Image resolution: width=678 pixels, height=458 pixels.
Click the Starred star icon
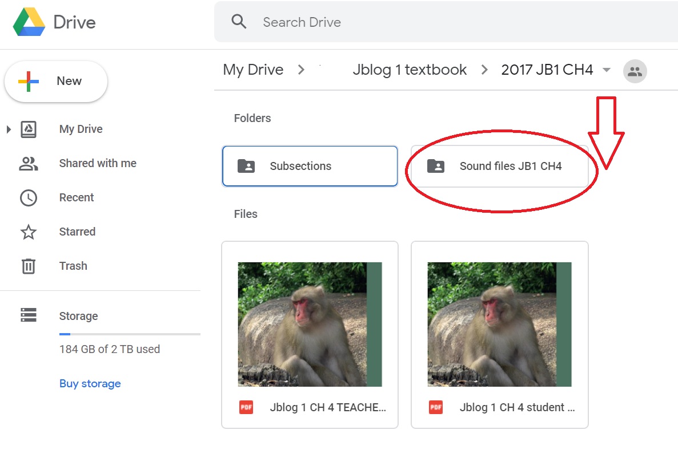point(29,232)
